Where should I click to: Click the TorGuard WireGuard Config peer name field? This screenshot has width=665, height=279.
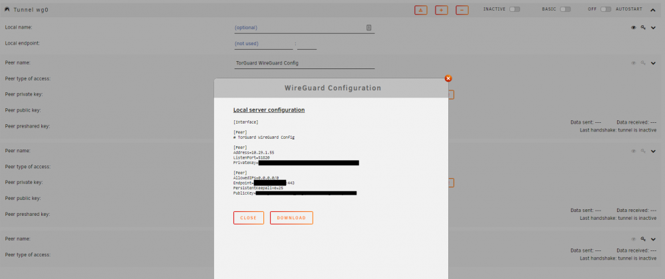tap(304, 63)
